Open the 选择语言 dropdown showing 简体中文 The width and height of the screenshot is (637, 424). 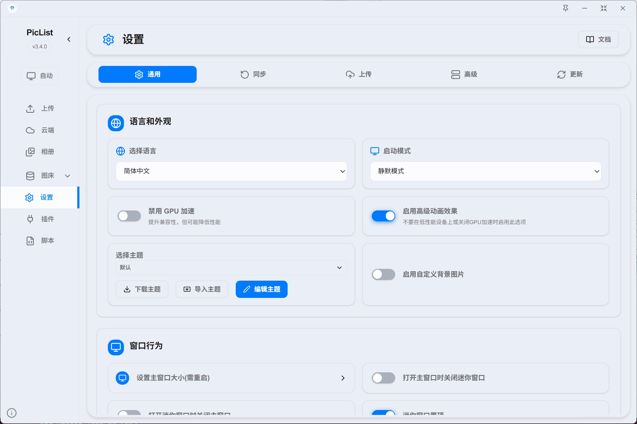point(232,171)
